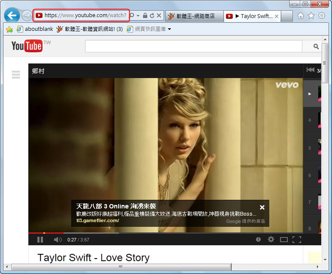Pause the Love Story video
The image size is (332, 274).
pos(40,240)
